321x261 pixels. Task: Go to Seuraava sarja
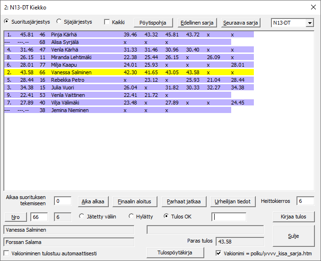click(241, 23)
